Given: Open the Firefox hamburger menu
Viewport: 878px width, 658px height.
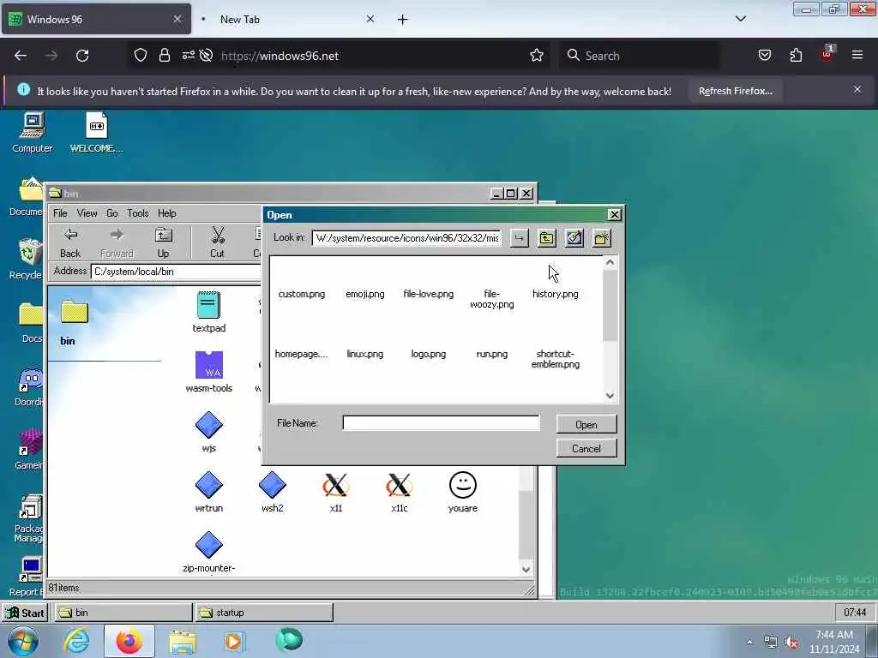Looking at the screenshot, I should coord(857,56).
